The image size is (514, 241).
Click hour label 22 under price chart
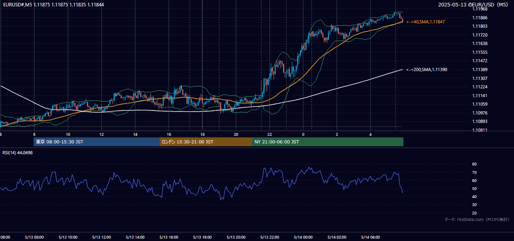click(269, 135)
